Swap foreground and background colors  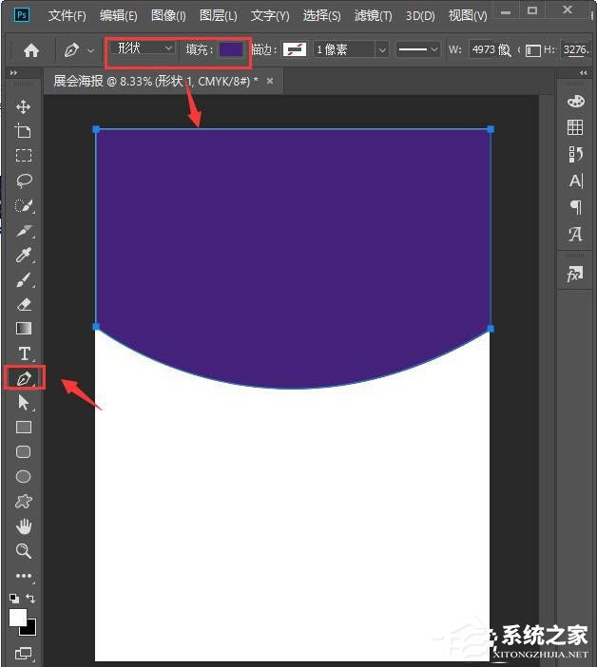pos(31,599)
